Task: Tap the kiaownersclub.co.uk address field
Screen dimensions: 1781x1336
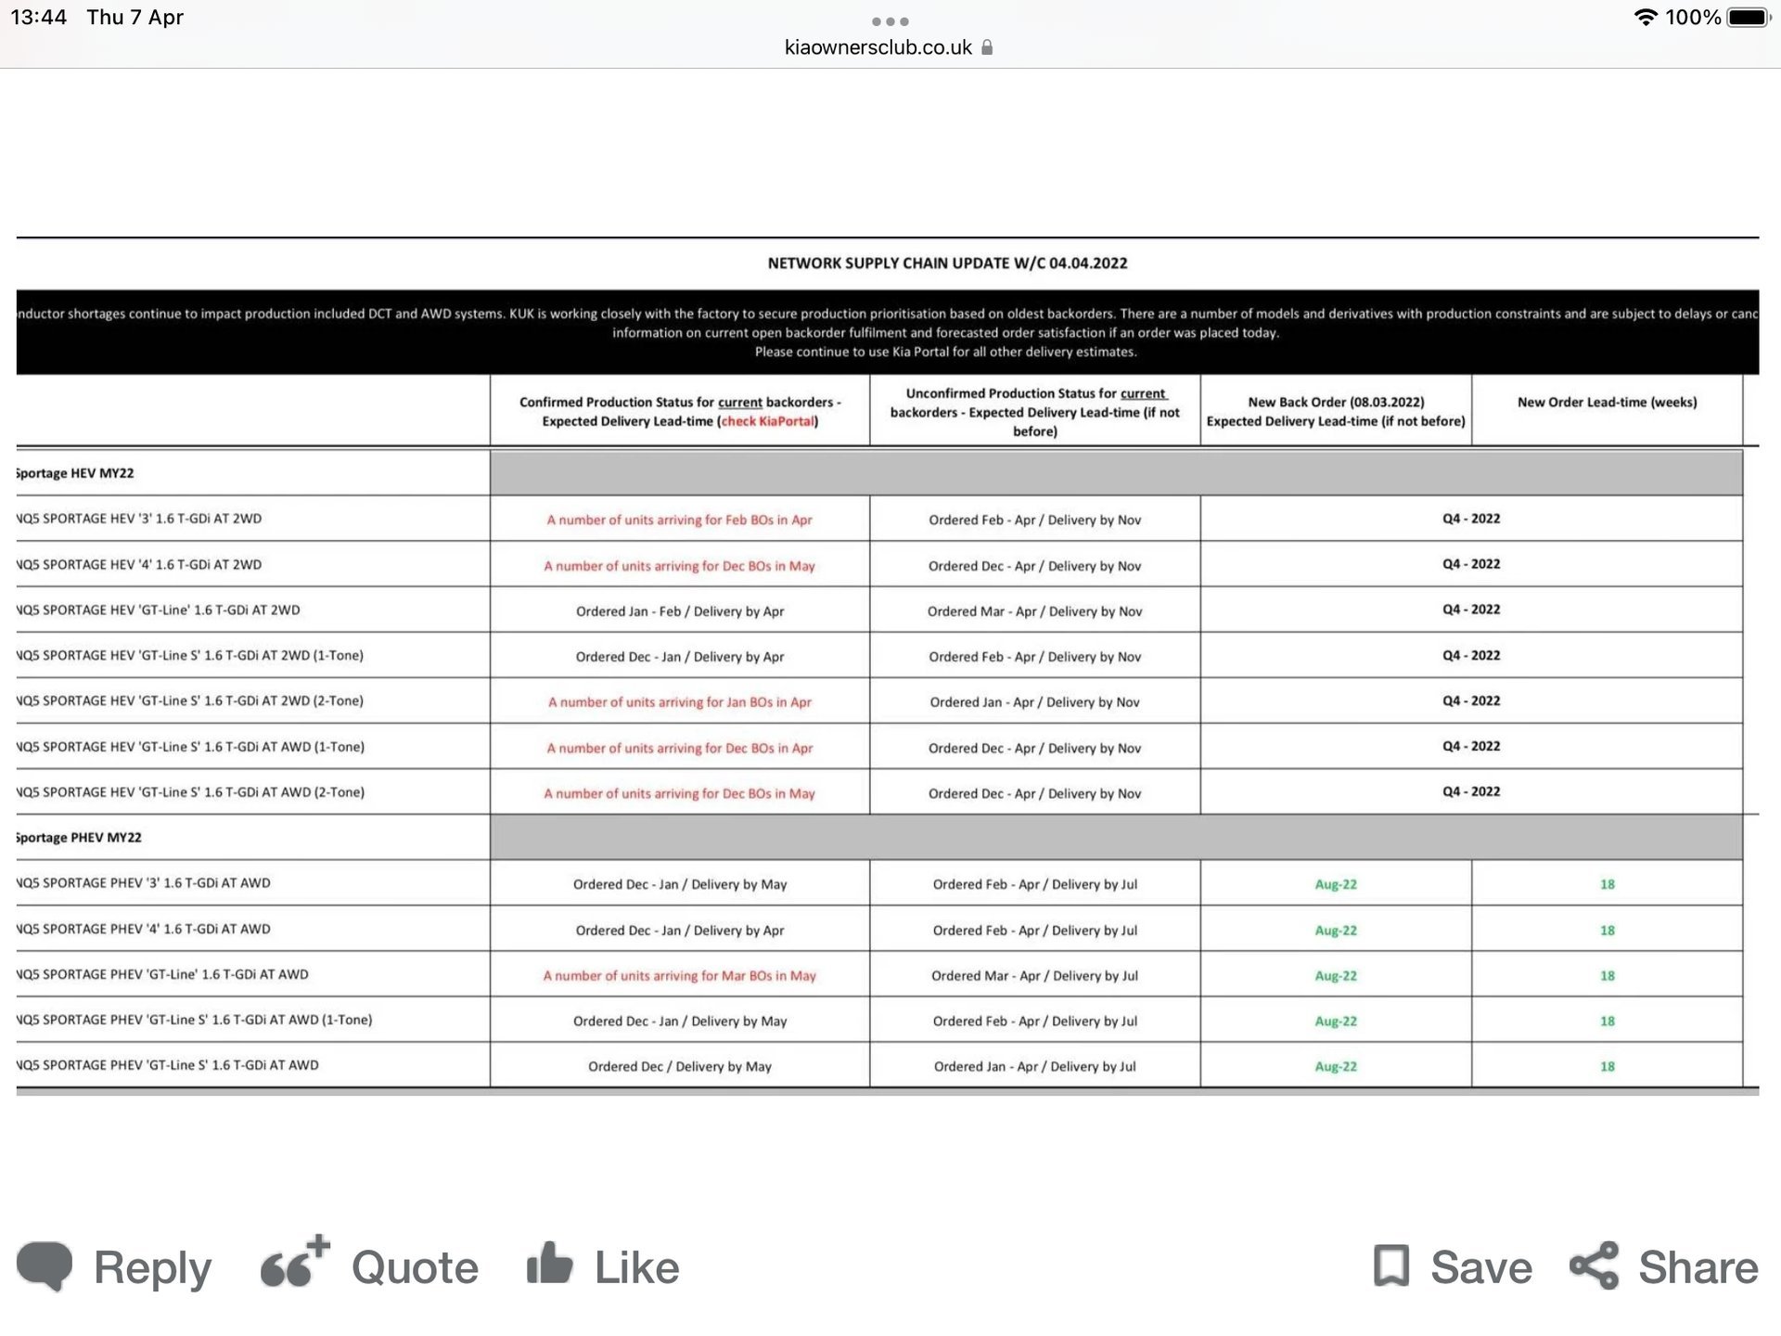Action: (878, 47)
